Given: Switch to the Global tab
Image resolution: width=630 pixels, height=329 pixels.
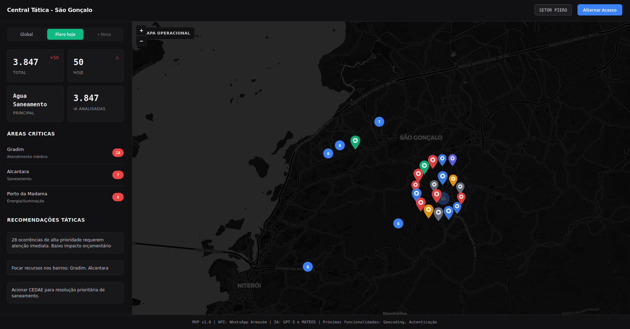Looking at the screenshot, I should (26, 34).
